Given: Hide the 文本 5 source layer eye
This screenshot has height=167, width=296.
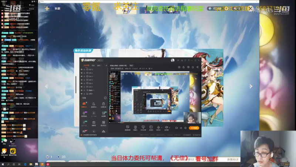Looking at the screenshot, I should pos(82,73).
